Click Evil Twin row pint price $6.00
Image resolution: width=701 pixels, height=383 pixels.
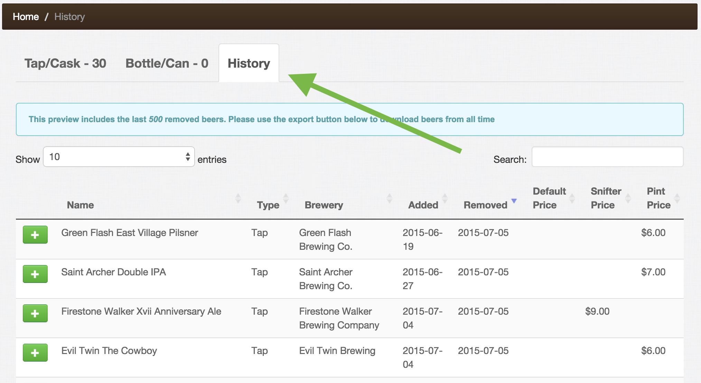coord(653,351)
